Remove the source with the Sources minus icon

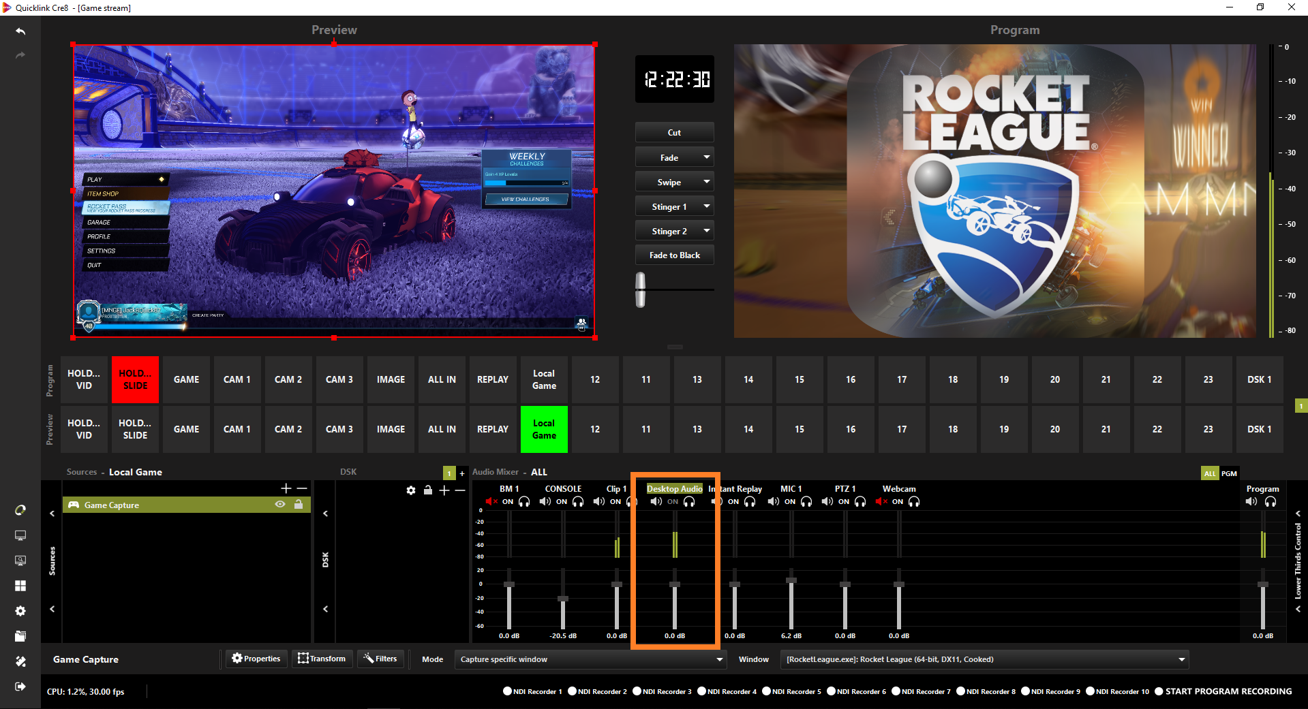click(302, 488)
